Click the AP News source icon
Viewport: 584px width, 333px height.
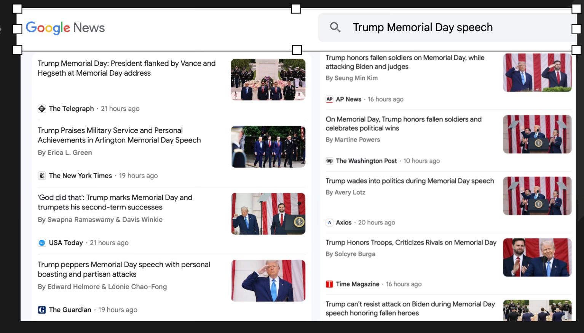tap(330, 99)
